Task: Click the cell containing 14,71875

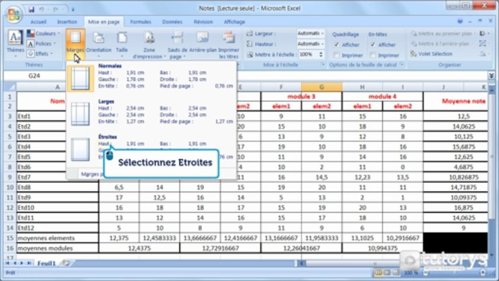Action: point(463,187)
